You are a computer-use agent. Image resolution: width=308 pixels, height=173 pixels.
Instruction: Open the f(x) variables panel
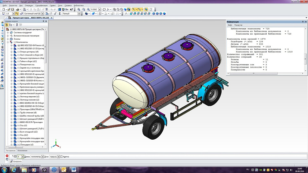[67, 10]
